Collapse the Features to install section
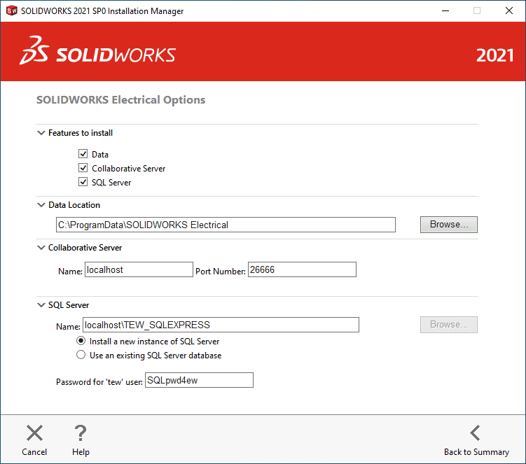526x464 pixels. (41, 133)
